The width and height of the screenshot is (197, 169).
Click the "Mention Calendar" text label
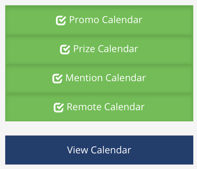106,78
